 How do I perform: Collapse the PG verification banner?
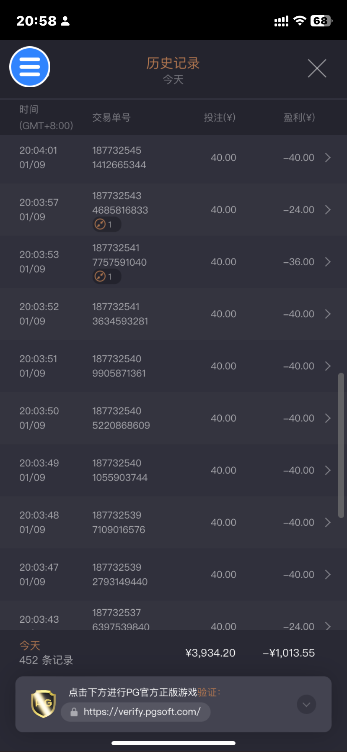[306, 705]
